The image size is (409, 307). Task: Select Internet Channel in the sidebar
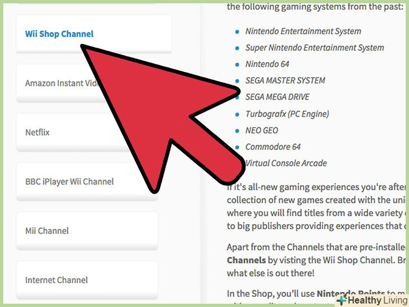click(x=87, y=280)
